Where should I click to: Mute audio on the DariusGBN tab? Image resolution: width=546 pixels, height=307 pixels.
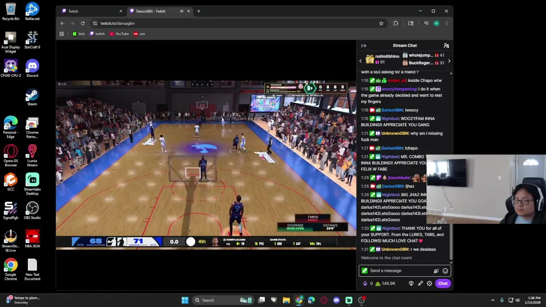tap(182, 11)
